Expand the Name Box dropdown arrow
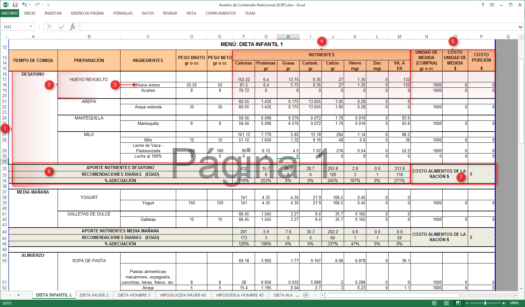The height and width of the screenshot is (307, 525). (31, 27)
